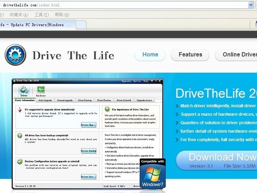Open the address bar dropdown arrow

(251, 5)
